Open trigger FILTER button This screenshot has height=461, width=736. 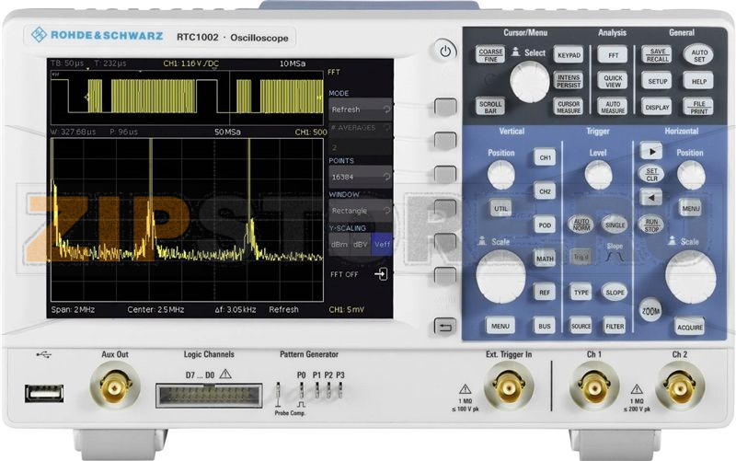615,326
